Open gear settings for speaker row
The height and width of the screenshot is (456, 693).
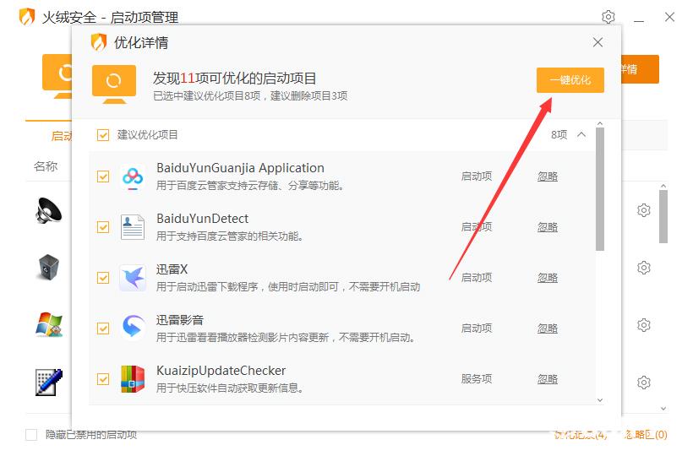pyautogui.click(x=643, y=210)
